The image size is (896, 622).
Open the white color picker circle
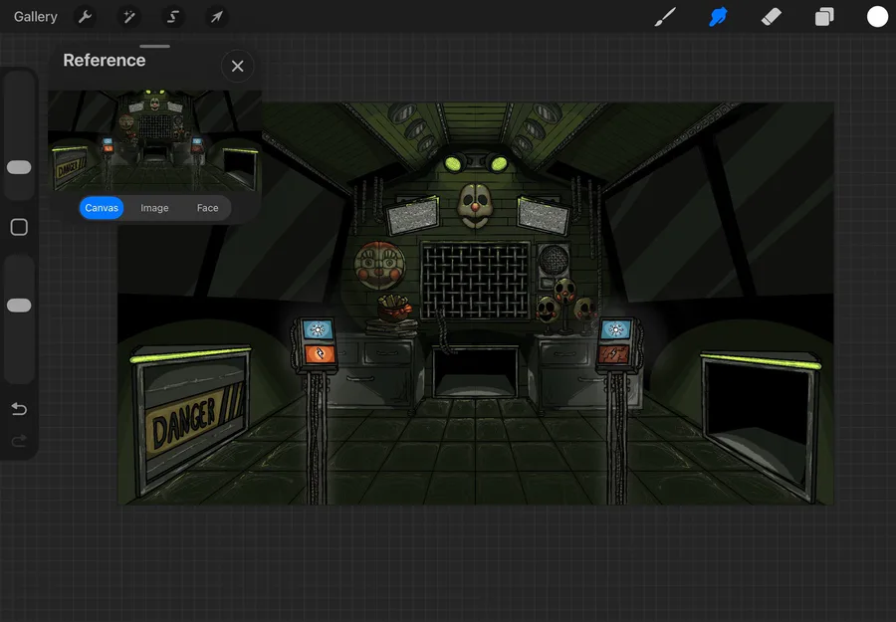(x=877, y=17)
